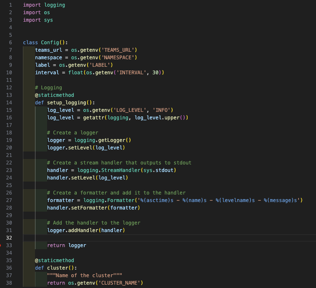Click '%(message)s' in the format string
This screenshot has width=316, height=288.
click(280, 200)
